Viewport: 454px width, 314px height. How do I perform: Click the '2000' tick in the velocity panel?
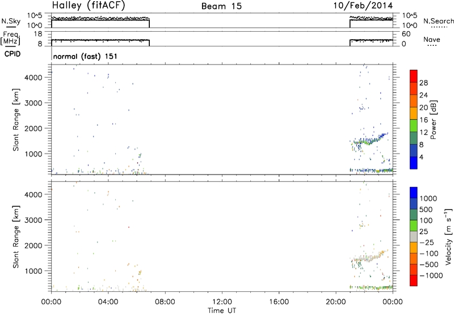coord(33,245)
